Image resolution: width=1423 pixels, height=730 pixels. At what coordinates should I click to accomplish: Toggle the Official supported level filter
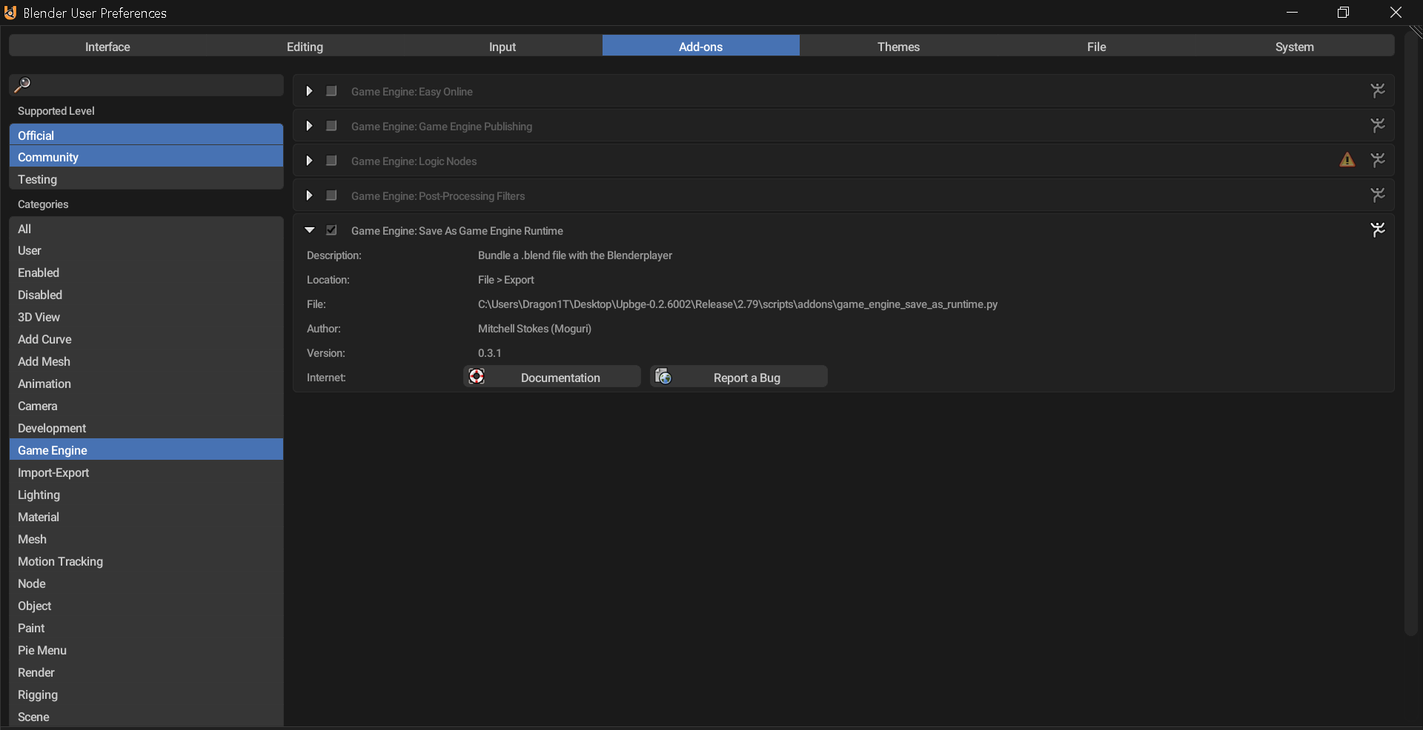(x=146, y=135)
